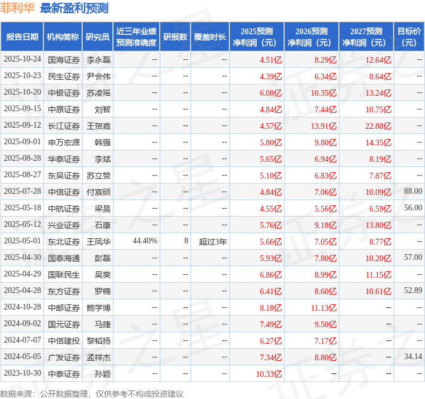Select the 覆盖时长 column header
Viewport: 425px width, 399px height.
point(210,37)
